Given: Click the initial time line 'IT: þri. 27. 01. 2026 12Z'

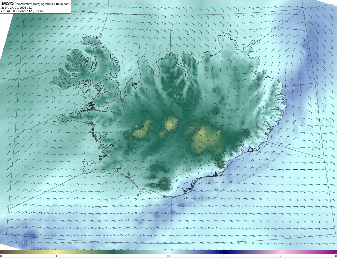Looking at the screenshot, I should 16,7.
